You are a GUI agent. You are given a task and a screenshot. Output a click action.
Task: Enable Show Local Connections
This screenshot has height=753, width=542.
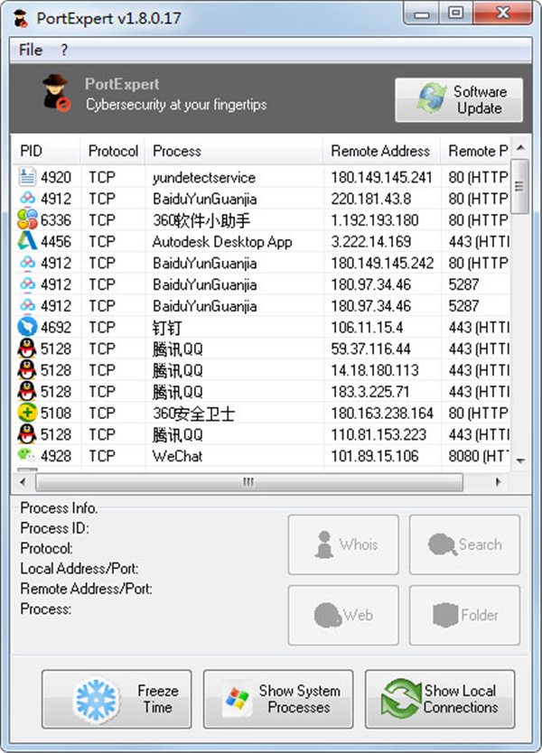(x=440, y=699)
